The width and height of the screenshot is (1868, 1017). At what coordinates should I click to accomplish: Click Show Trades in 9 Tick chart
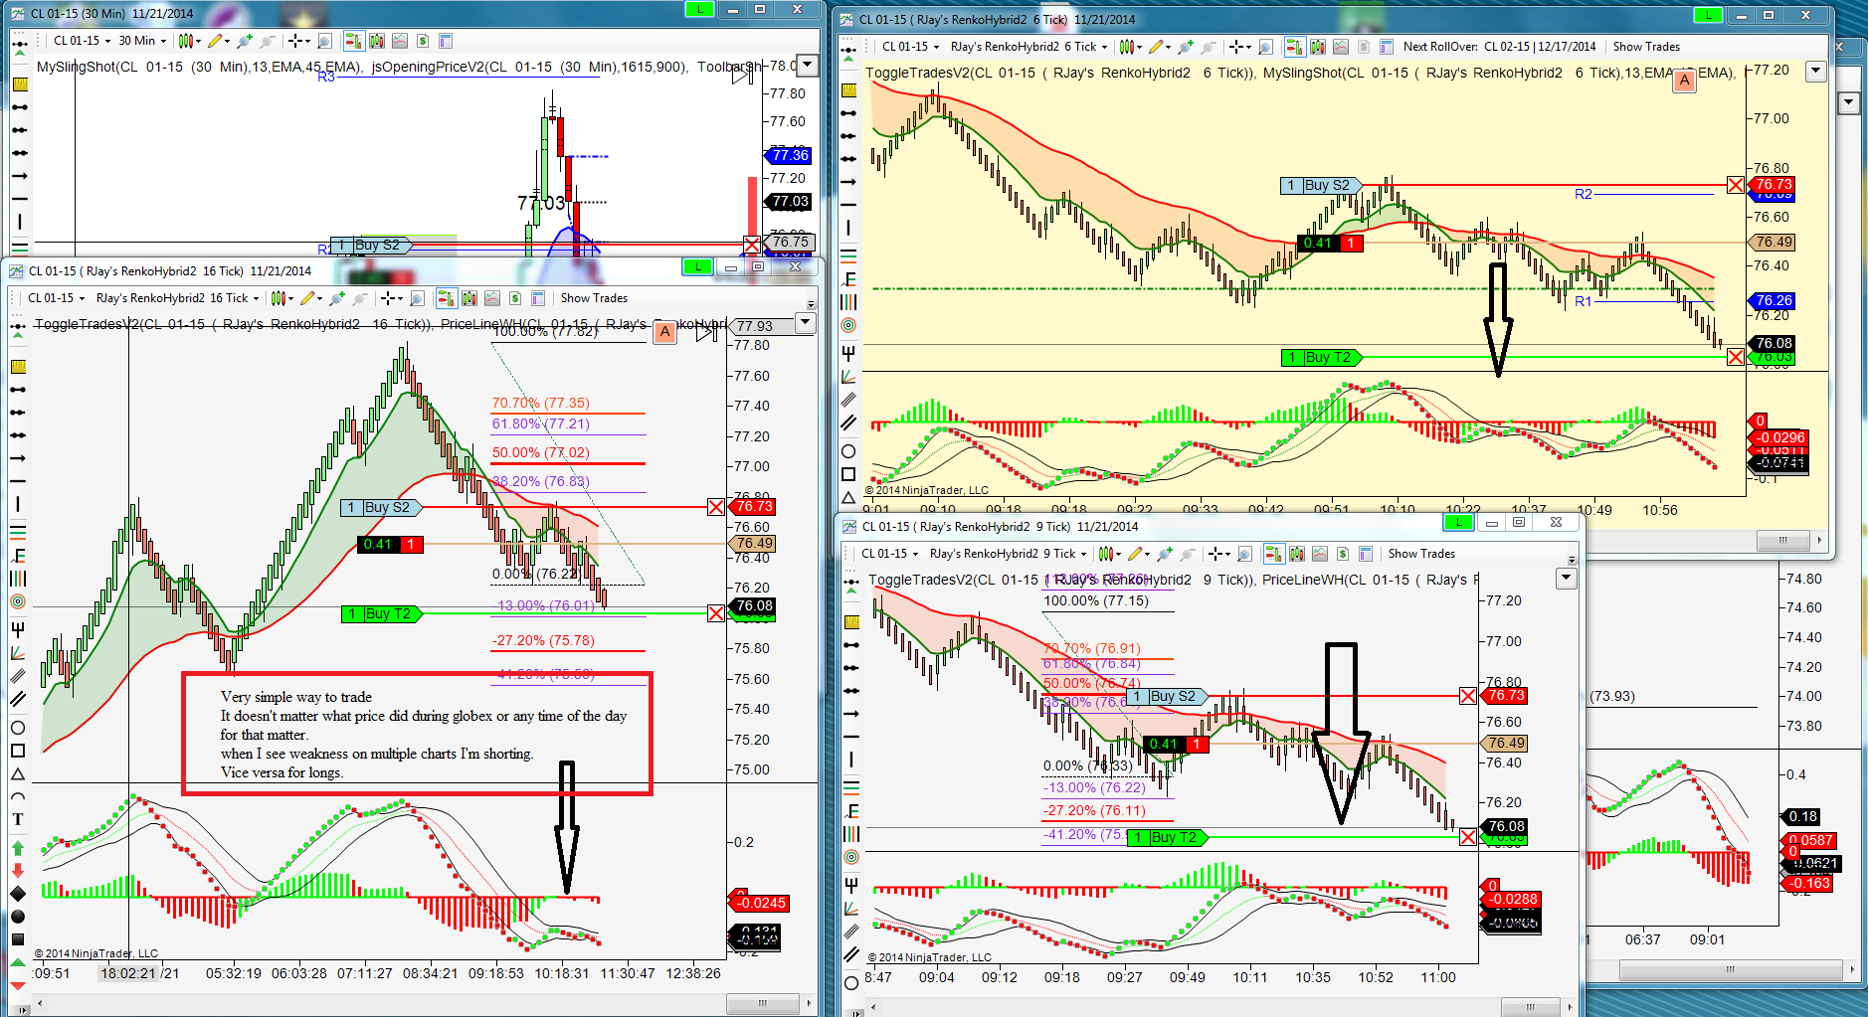[x=1421, y=554]
